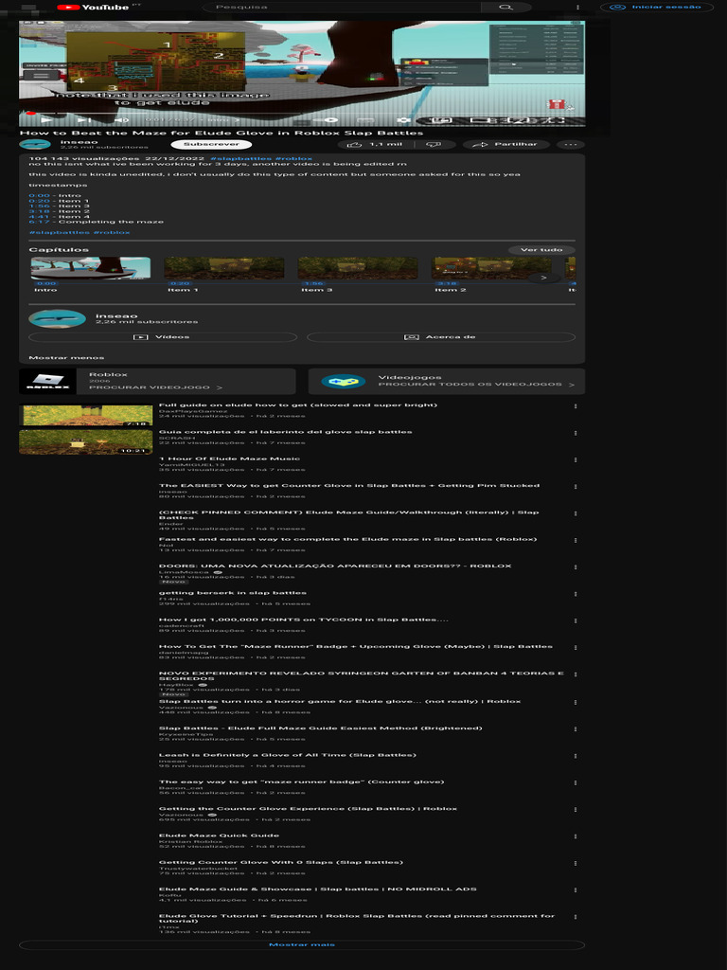Open the Partilhar share dialog
The height and width of the screenshot is (970, 727).
506,145
